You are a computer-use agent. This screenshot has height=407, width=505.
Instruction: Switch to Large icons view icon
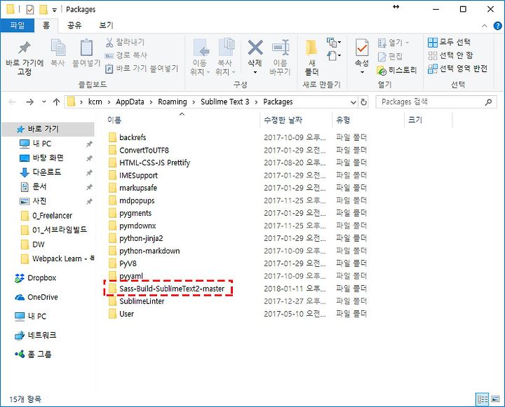point(495,399)
